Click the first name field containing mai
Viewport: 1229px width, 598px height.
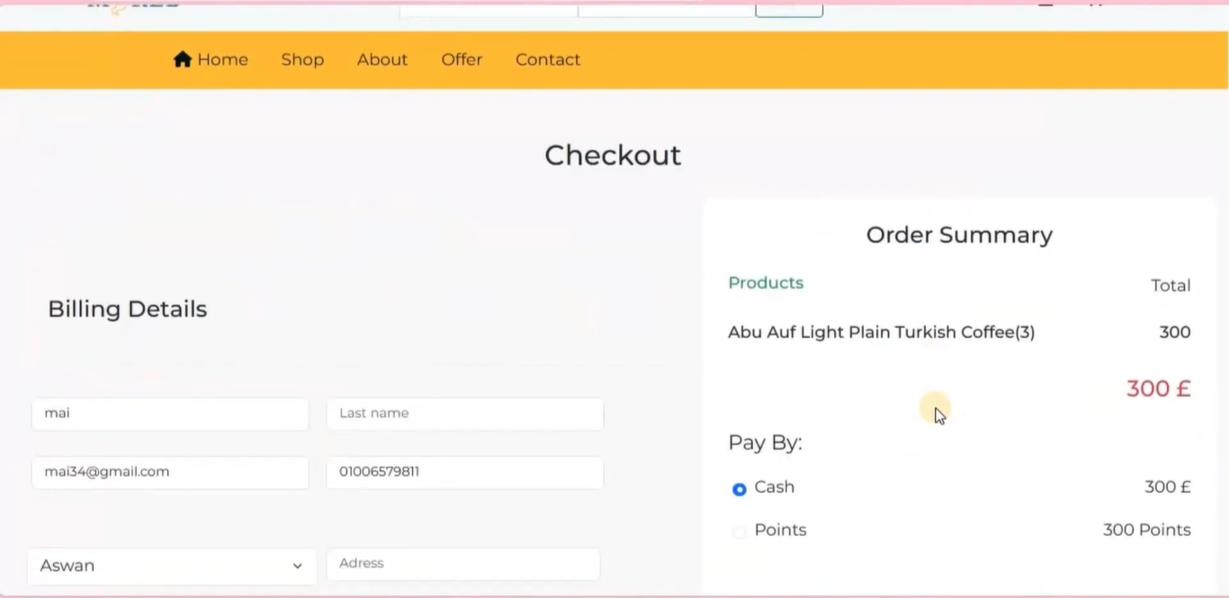click(170, 414)
